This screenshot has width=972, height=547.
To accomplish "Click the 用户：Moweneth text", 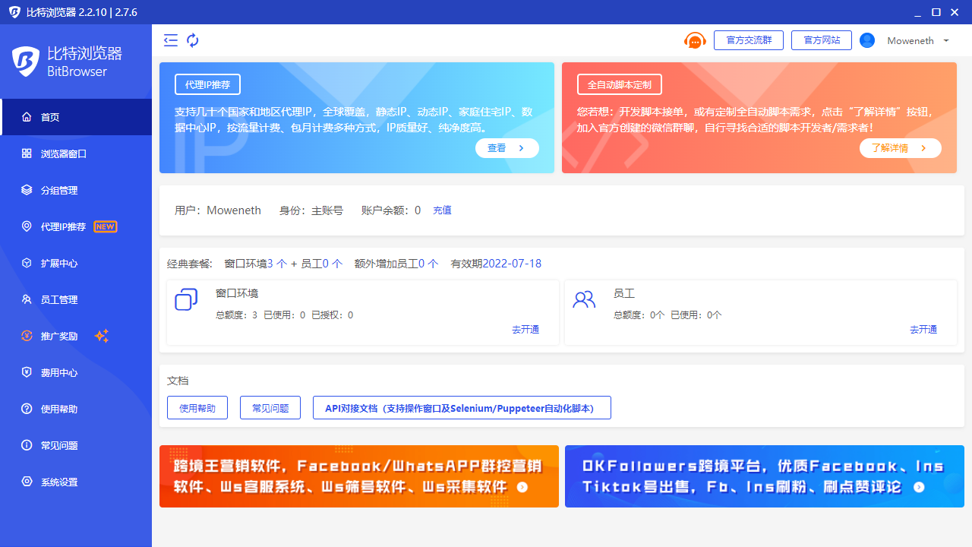I will pyautogui.click(x=218, y=210).
